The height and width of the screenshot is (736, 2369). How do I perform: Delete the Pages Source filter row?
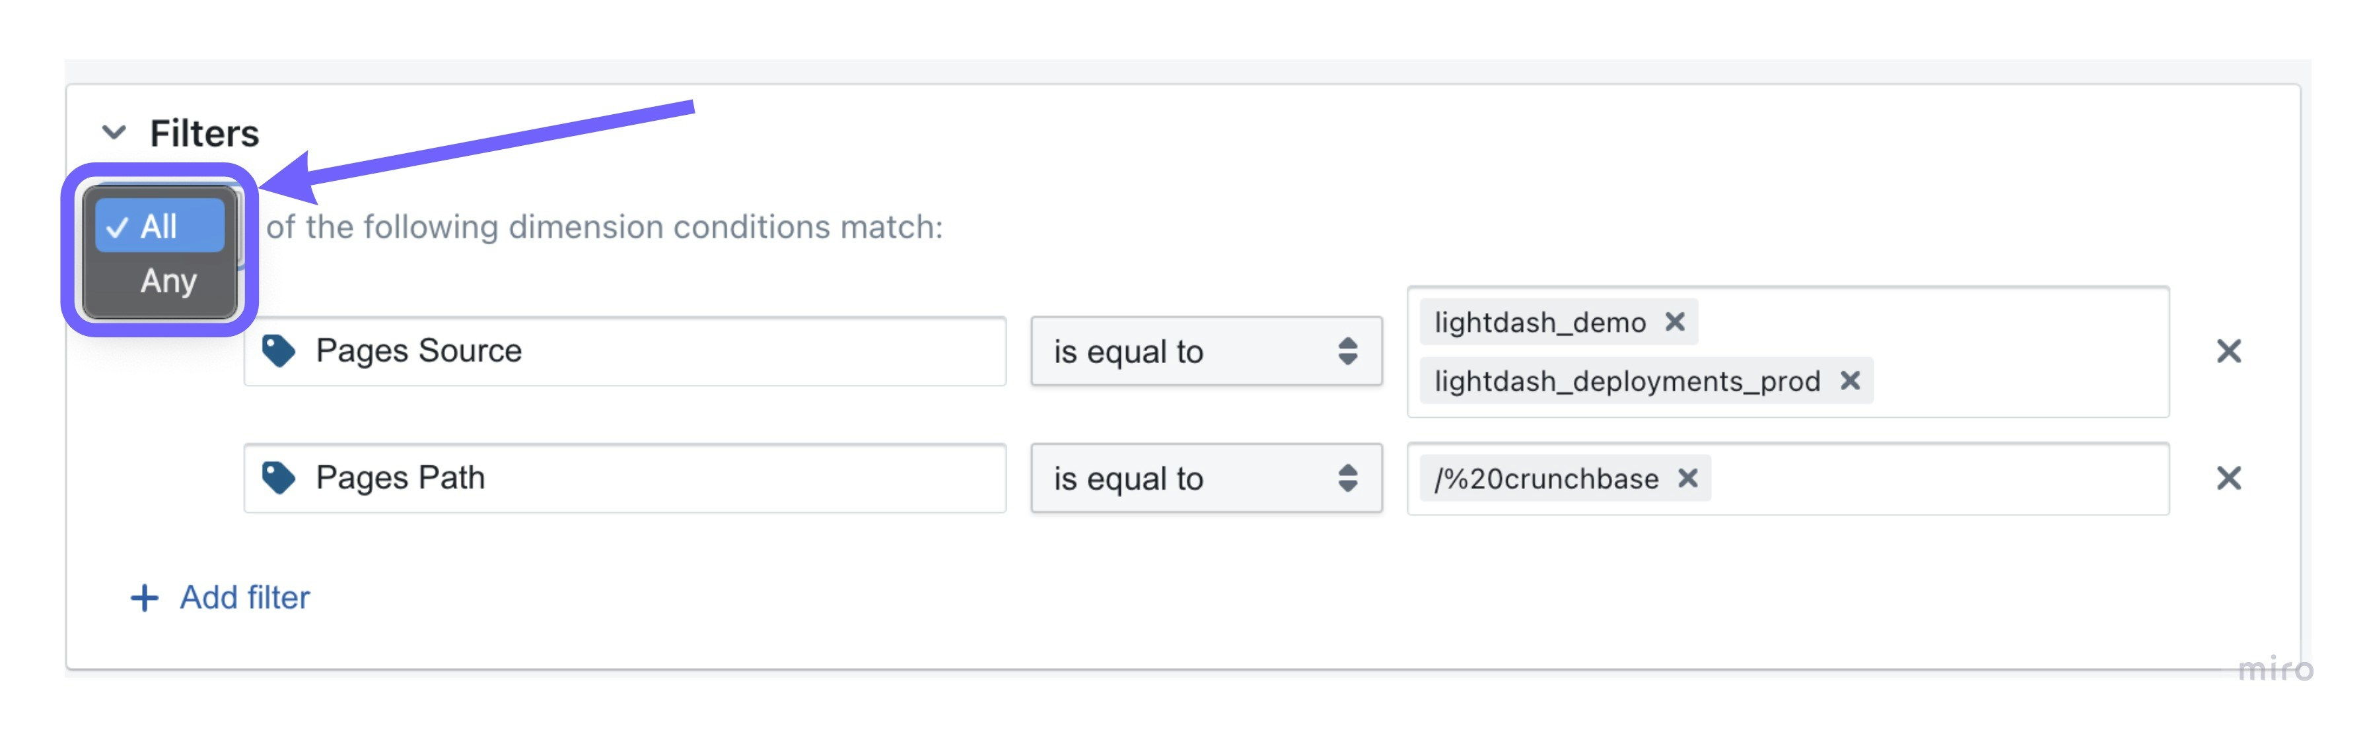click(2228, 351)
